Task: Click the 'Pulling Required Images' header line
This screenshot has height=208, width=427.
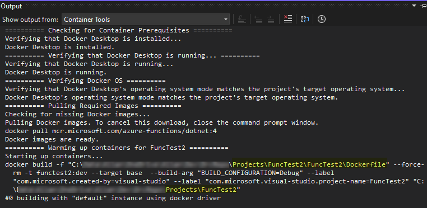Action: (93, 106)
